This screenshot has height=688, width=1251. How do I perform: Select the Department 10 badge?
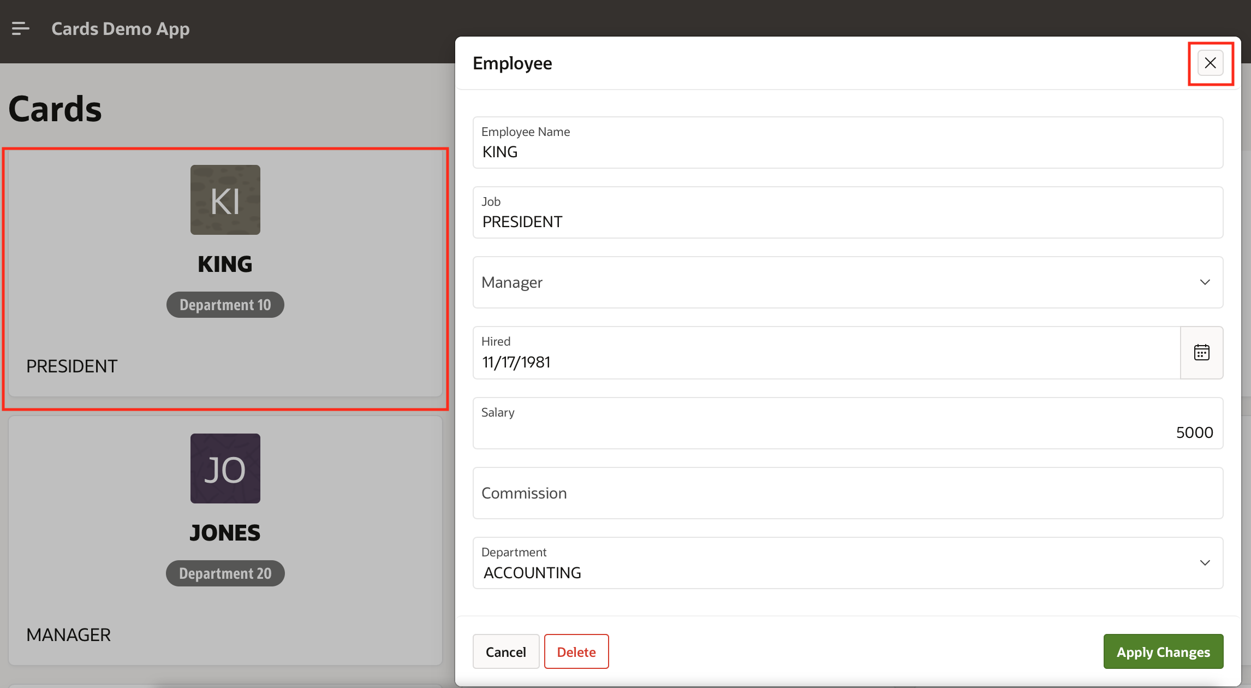[225, 305]
